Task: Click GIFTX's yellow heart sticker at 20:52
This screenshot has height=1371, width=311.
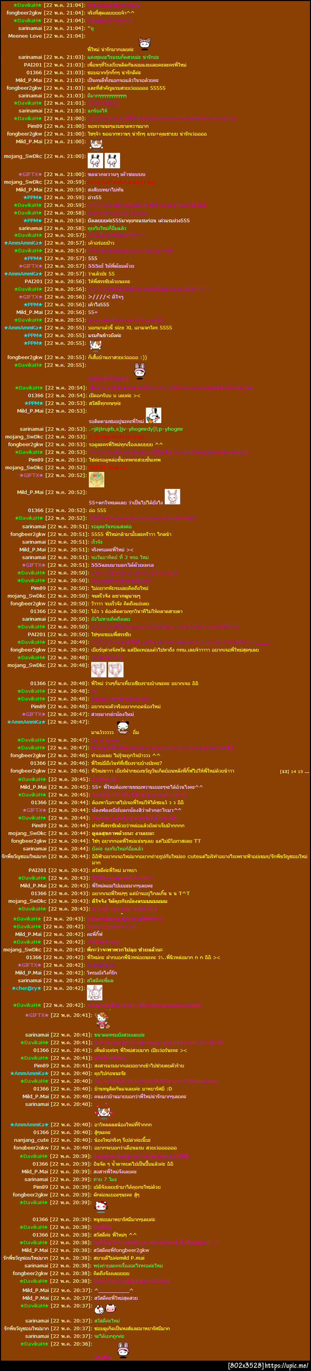Action: tap(96, 480)
